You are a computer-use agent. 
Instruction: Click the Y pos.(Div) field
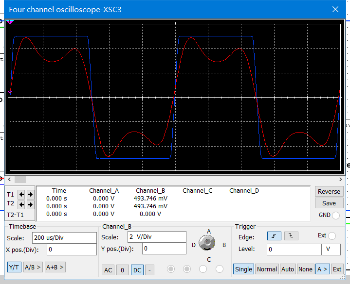tap(164, 249)
